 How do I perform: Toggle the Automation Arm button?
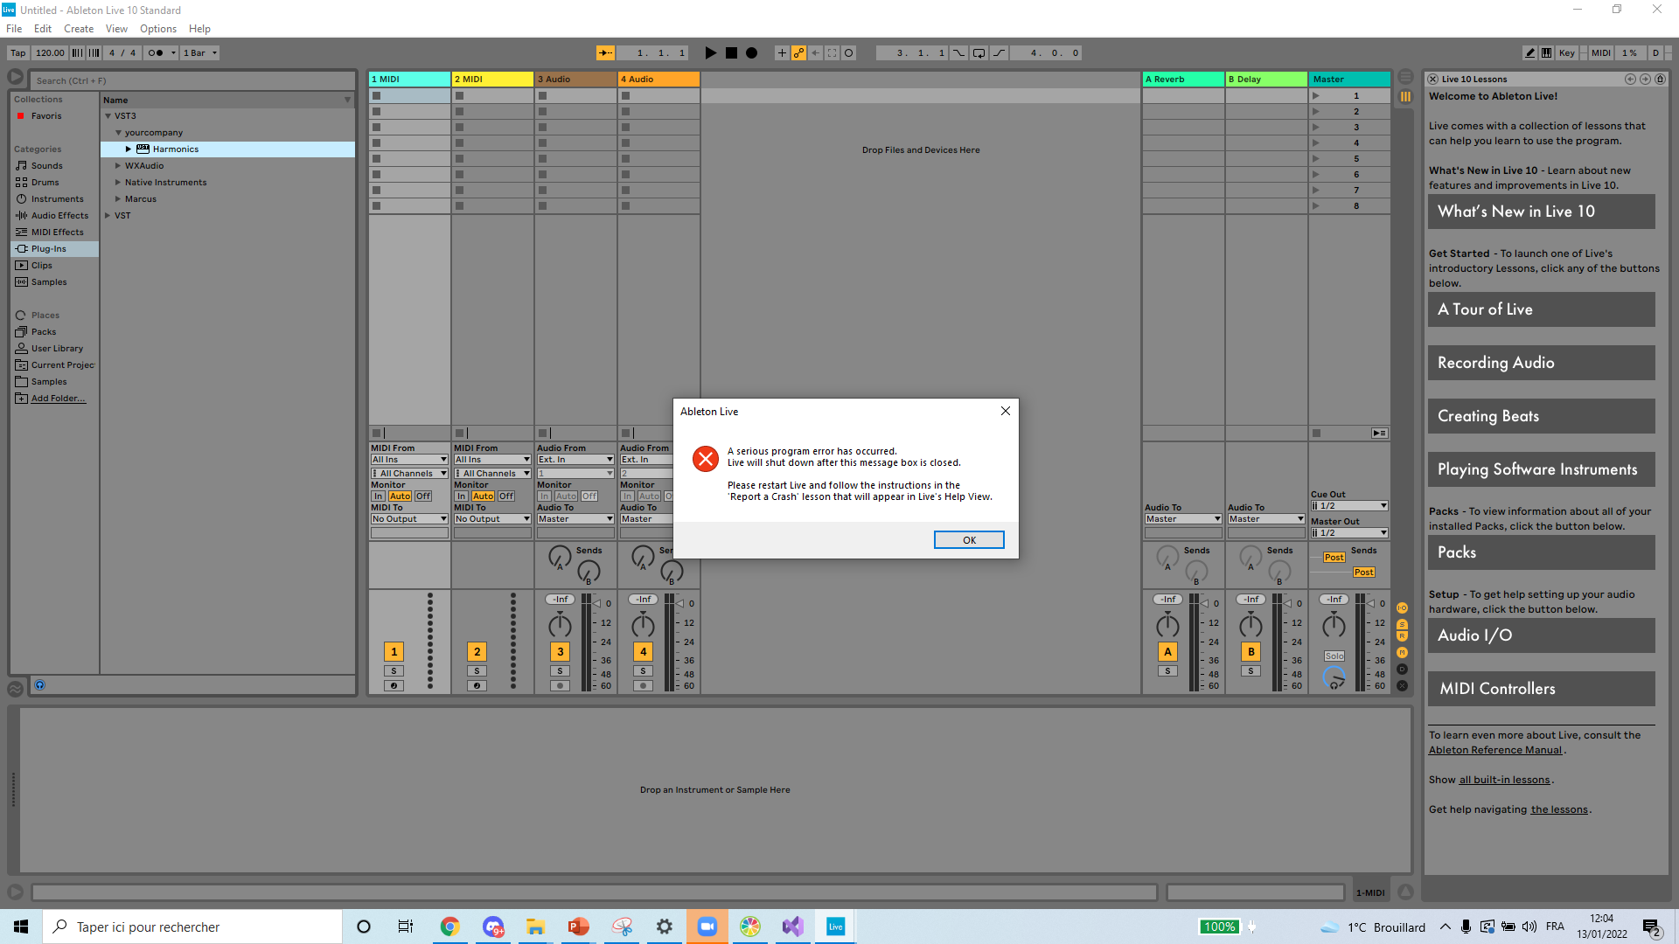coord(798,53)
